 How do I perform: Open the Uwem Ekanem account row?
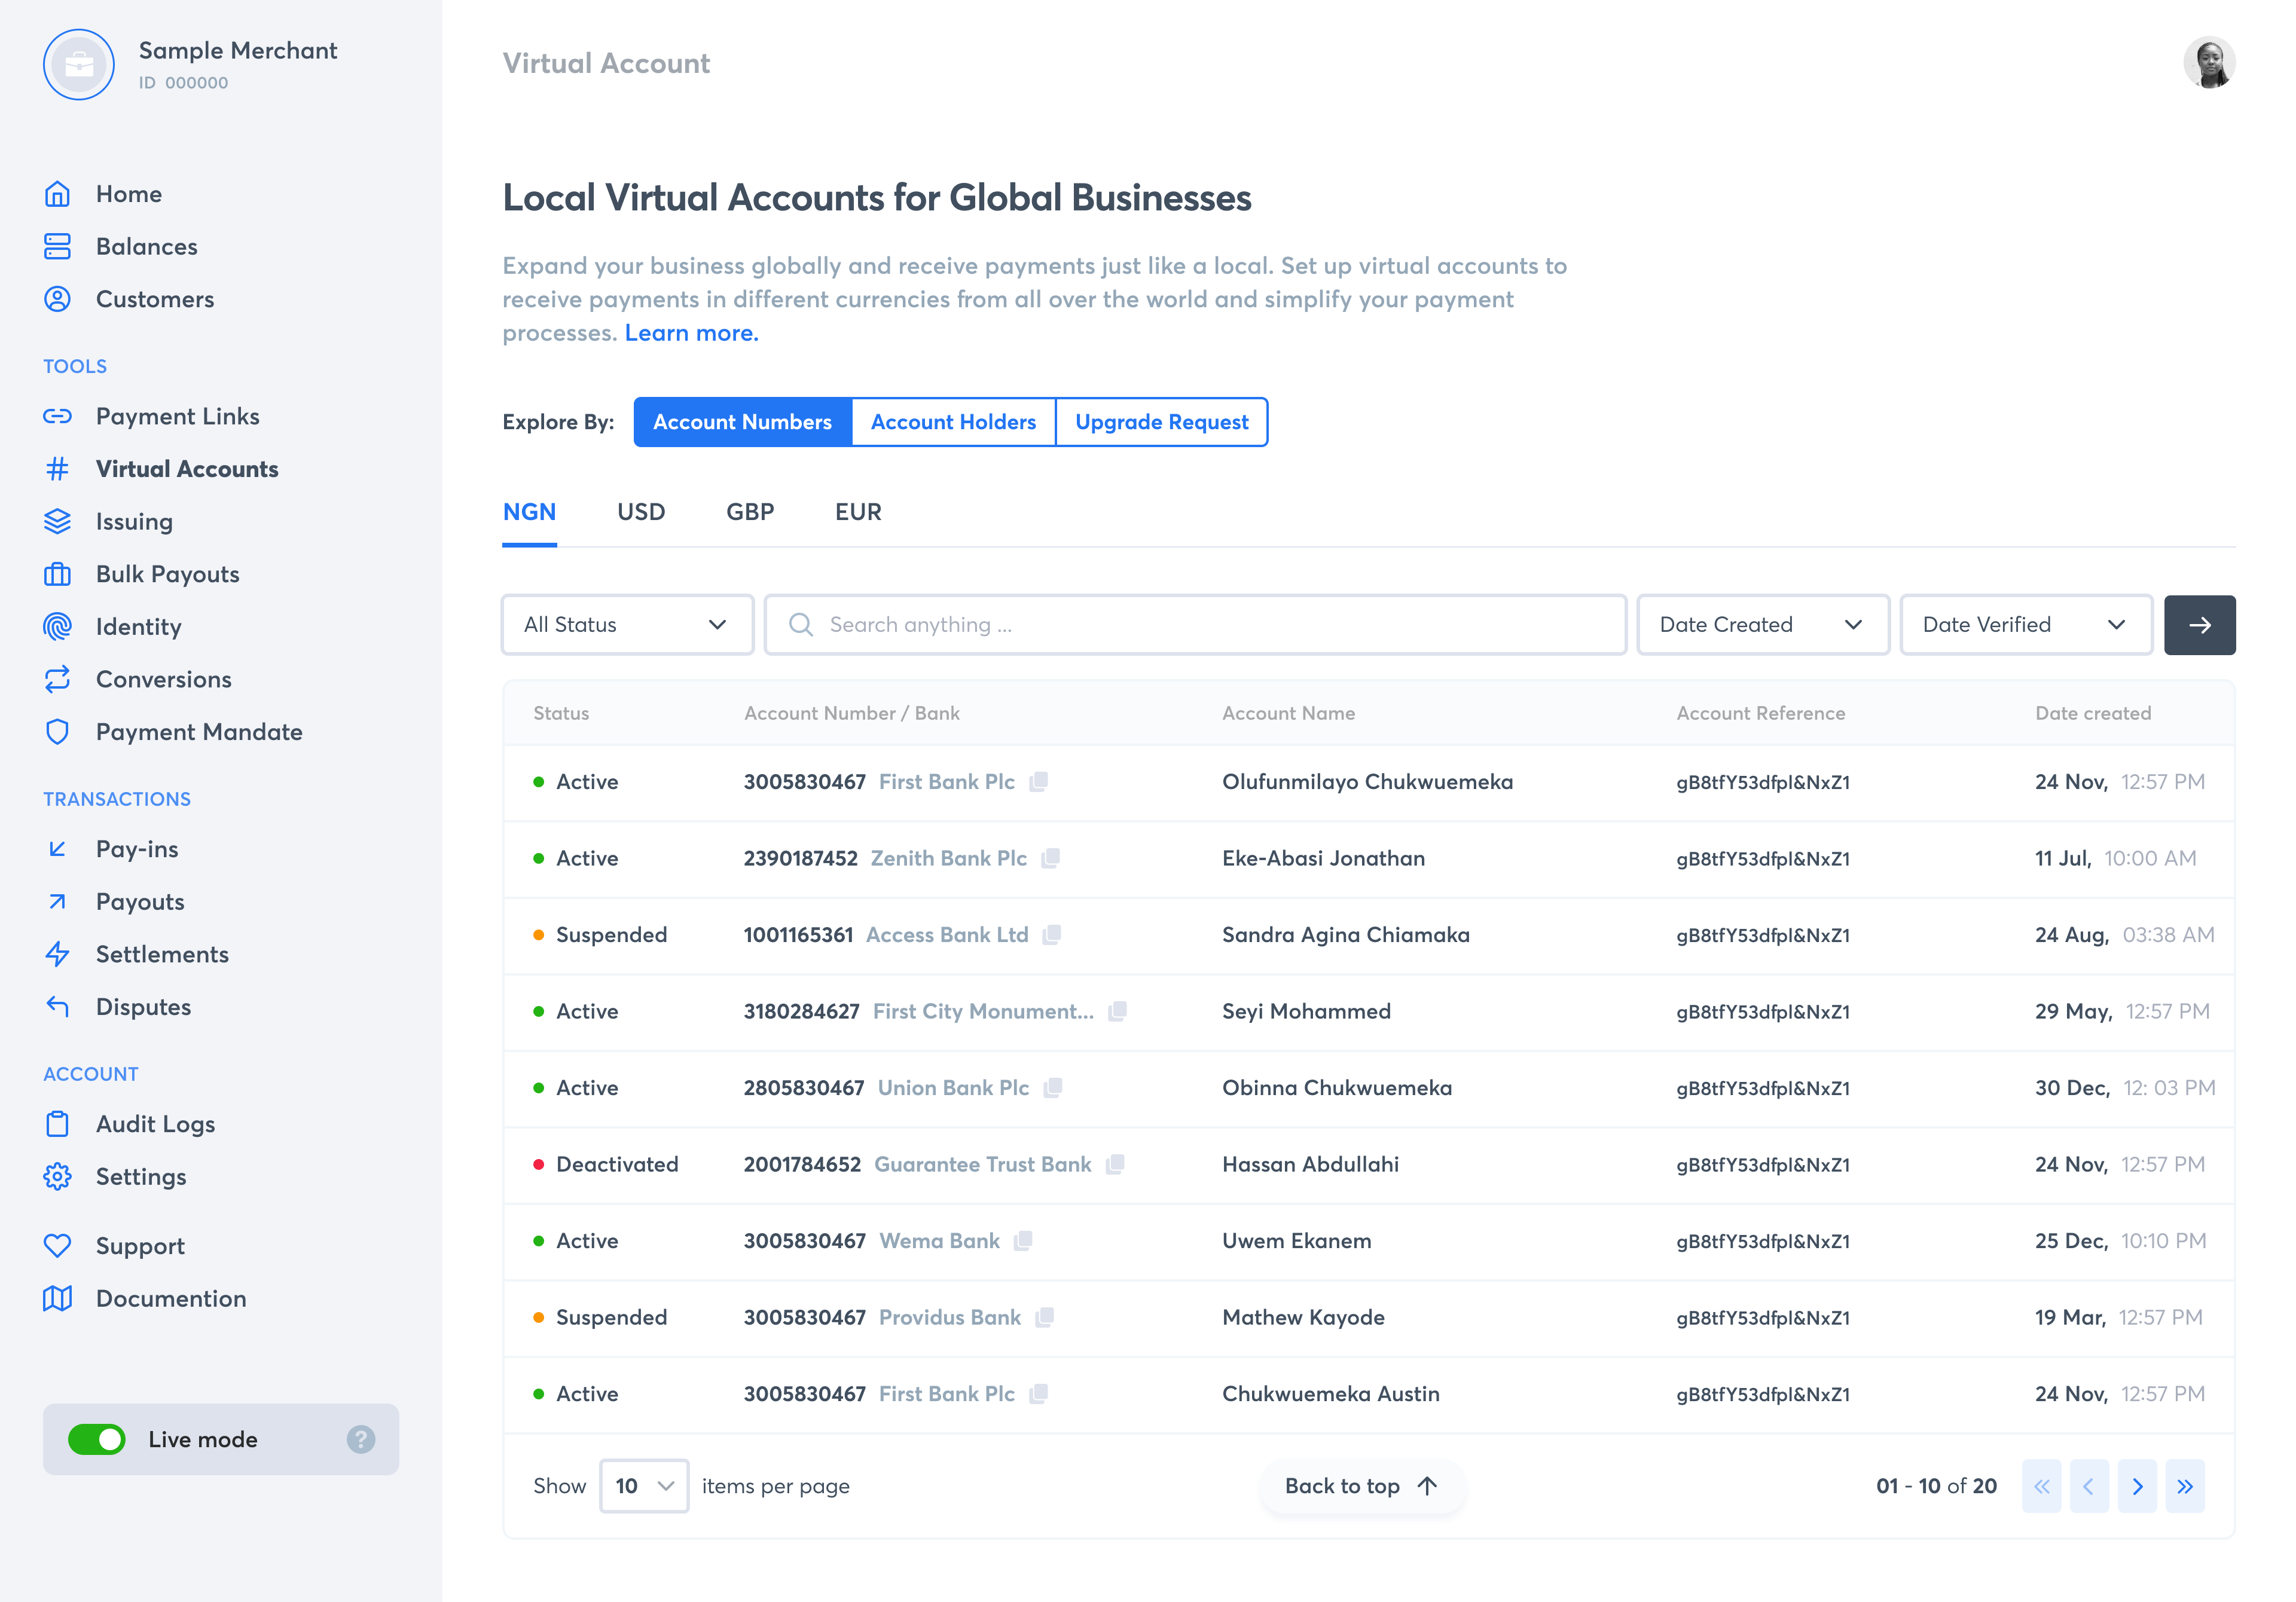pos(1369,1241)
